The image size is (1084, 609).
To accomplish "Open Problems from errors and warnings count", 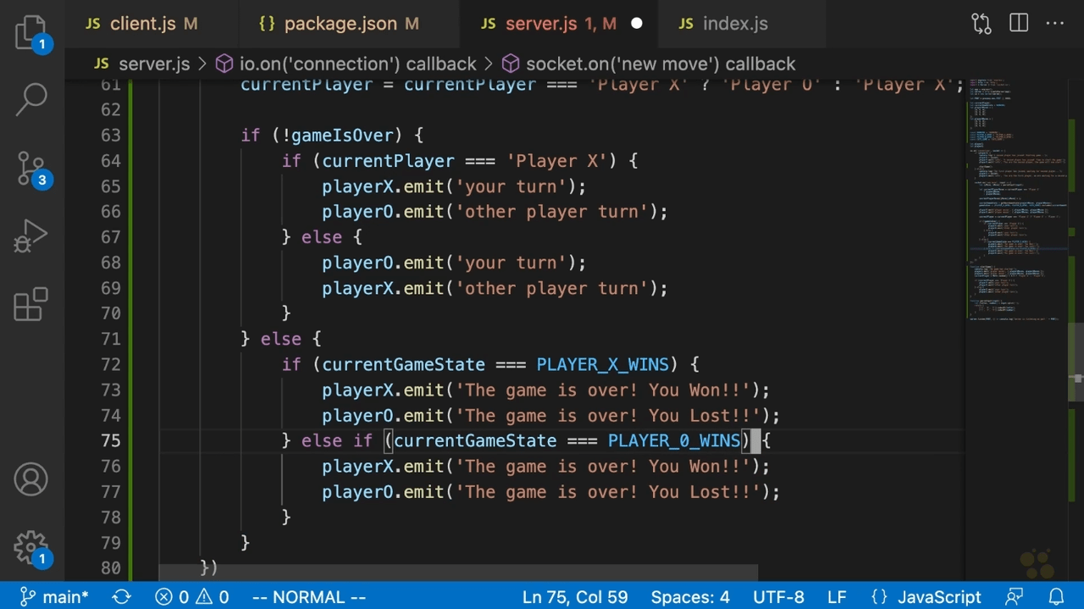I will click(x=192, y=597).
